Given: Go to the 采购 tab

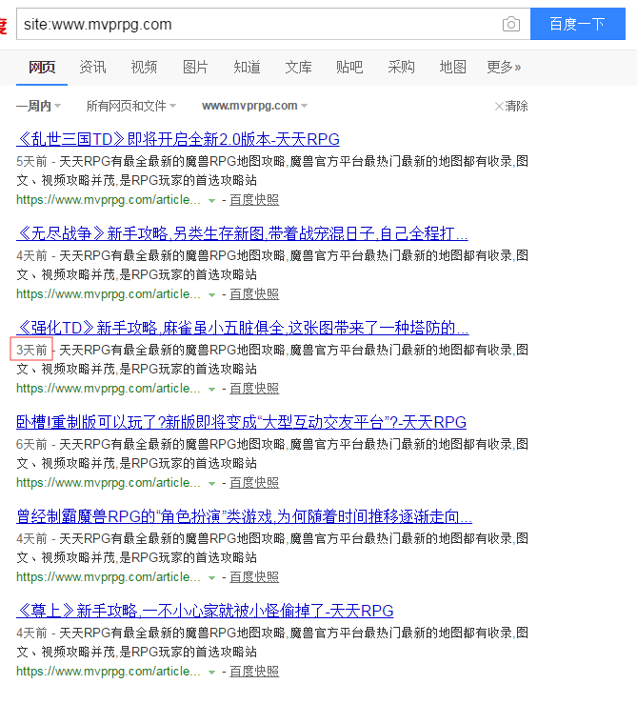Looking at the screenshot, I should click(401, 68).
